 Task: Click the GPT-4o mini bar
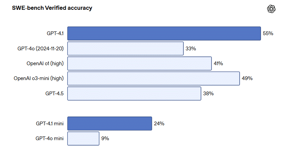(x=83, y=138)
